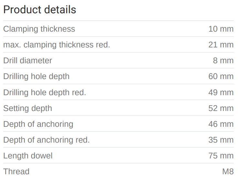Select the Drilling hole depth label
This screenshot has width=241, height=181.
(x=36, y=76)
